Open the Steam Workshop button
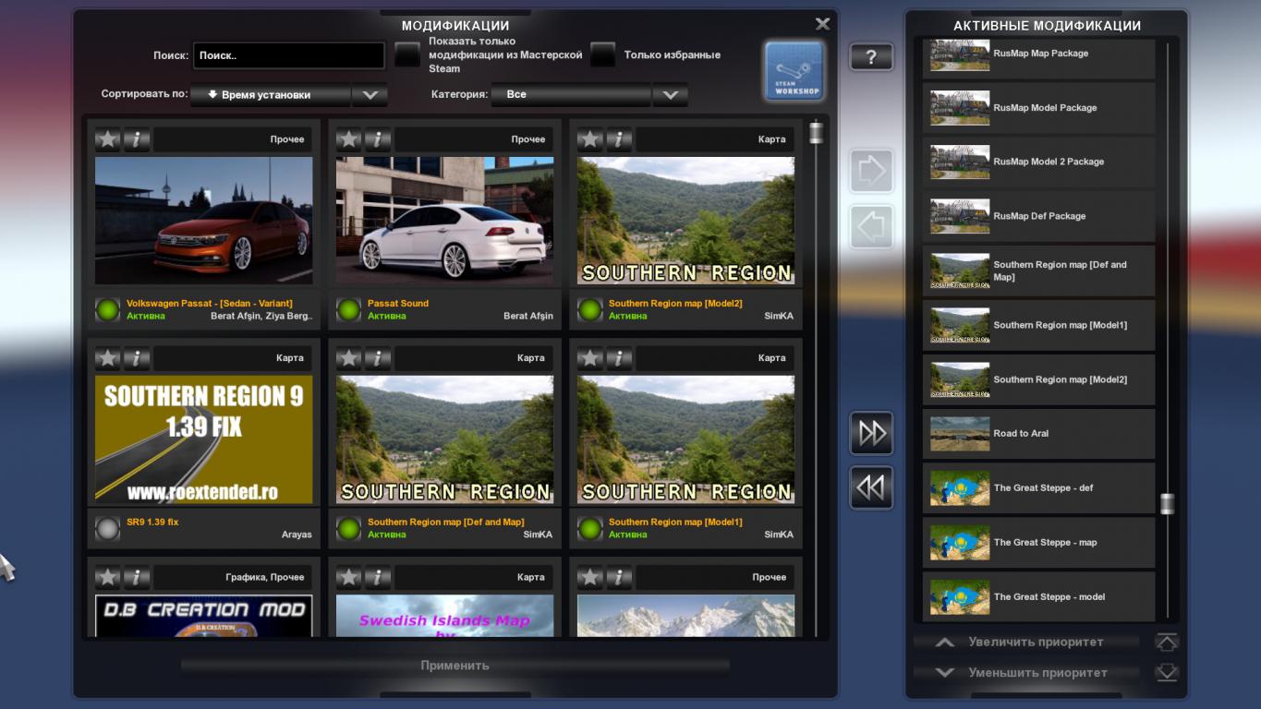 pos(794,70)
